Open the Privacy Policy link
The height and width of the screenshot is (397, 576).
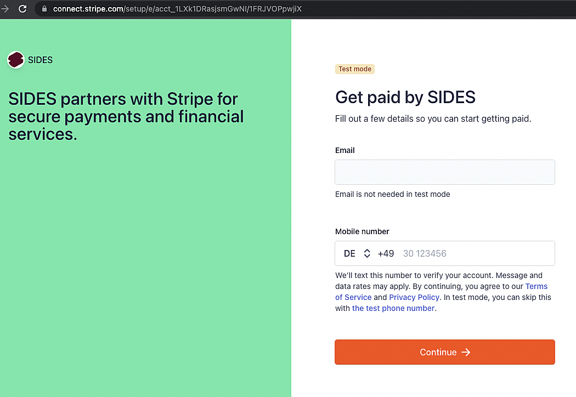[x=414, y=297]
